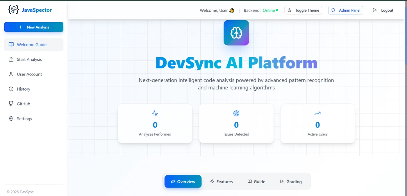Click the 'Online' status text
This screenshot has height=196, width=407.
[x=269, y=10]
